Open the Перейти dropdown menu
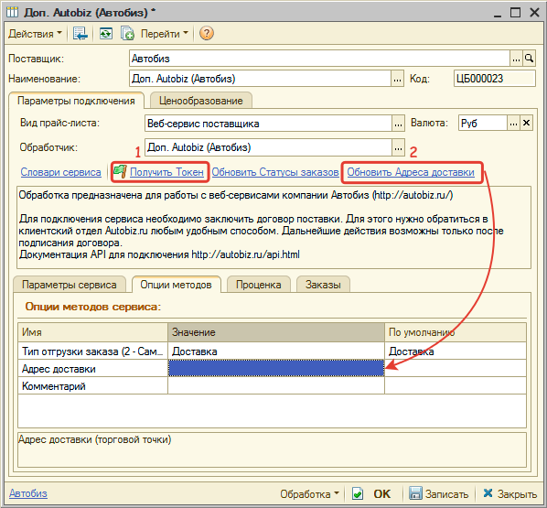This screenshot has height=508, width=547. click(x=165, y=34)
